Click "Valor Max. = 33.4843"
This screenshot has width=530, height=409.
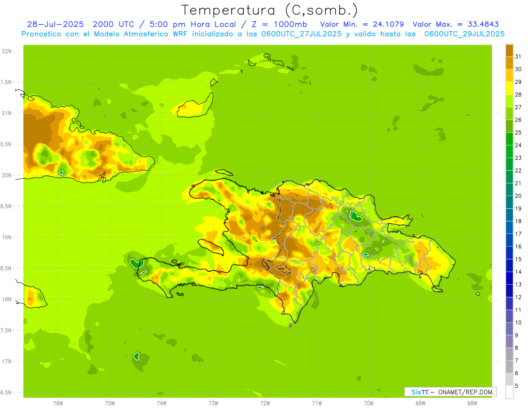(457, 24)
